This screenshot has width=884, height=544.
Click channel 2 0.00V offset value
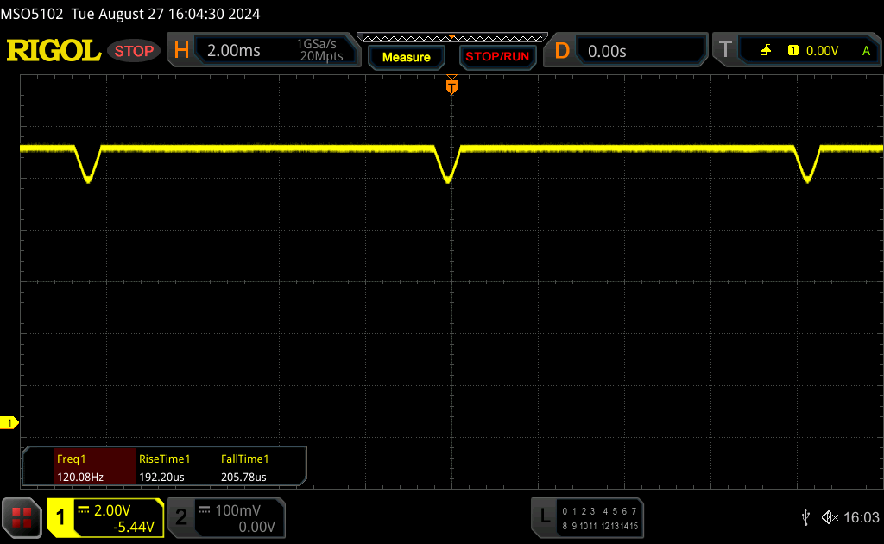[x=256, y=527]
